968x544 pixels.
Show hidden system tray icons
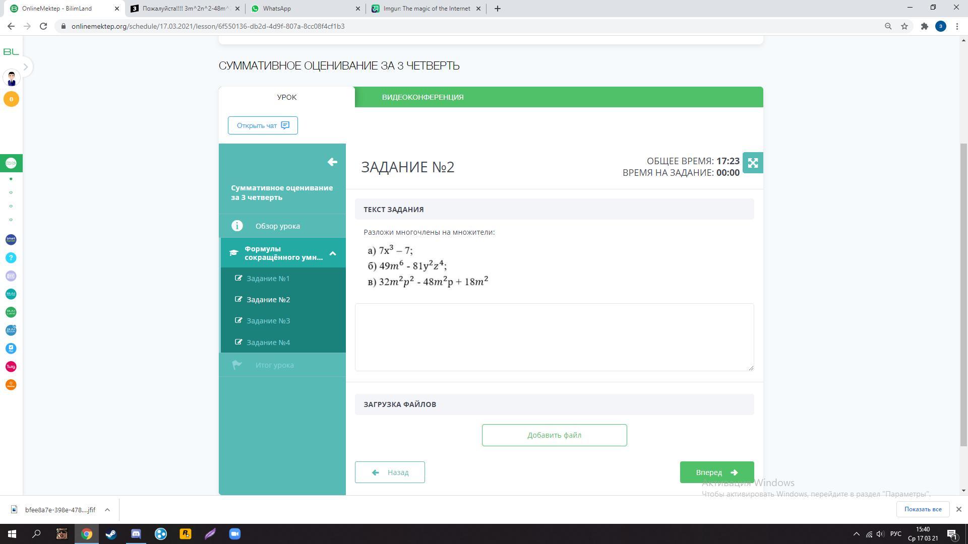[x=856, y=534]
